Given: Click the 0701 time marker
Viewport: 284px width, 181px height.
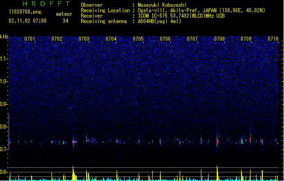Looking at the screenshot, I should pyautogui.click(x=30, y=39).
